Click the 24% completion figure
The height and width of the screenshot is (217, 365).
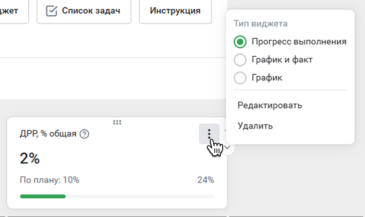206,180
